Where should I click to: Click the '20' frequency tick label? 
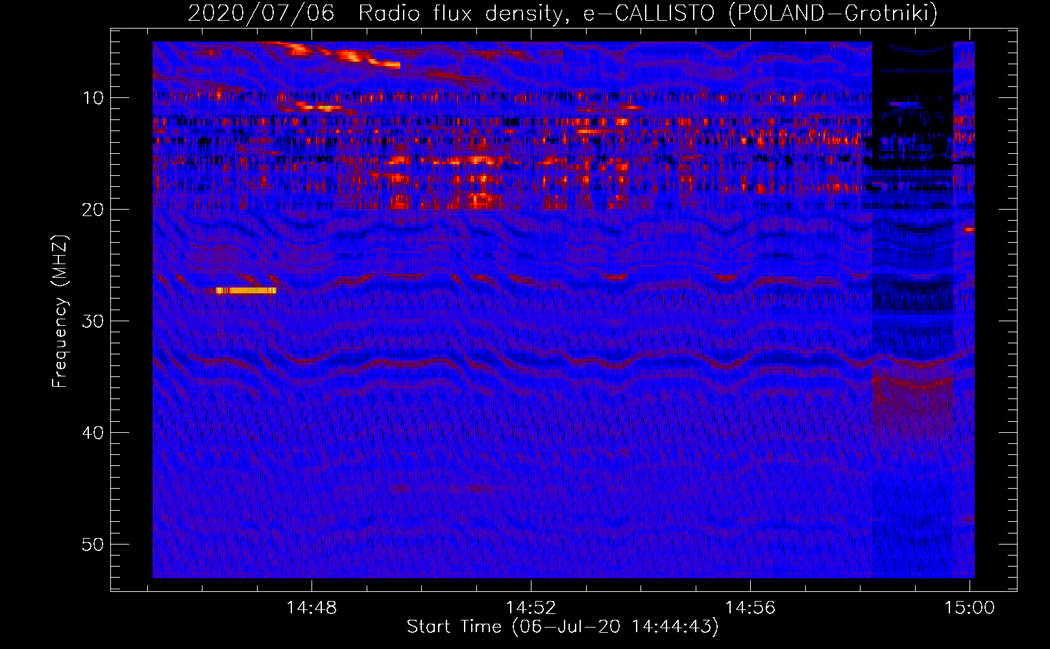coord(93,210)
